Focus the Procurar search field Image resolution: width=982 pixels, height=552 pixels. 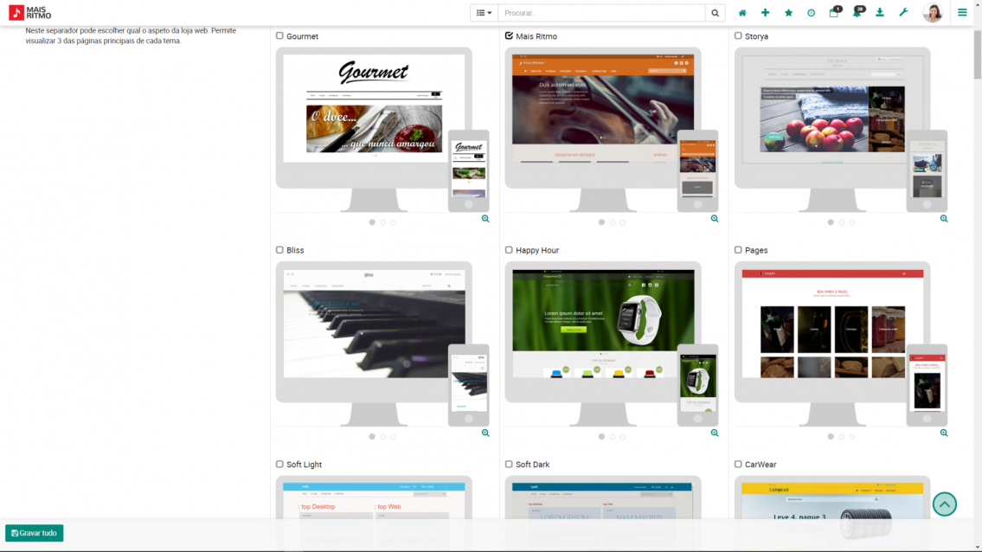(602, 12)
